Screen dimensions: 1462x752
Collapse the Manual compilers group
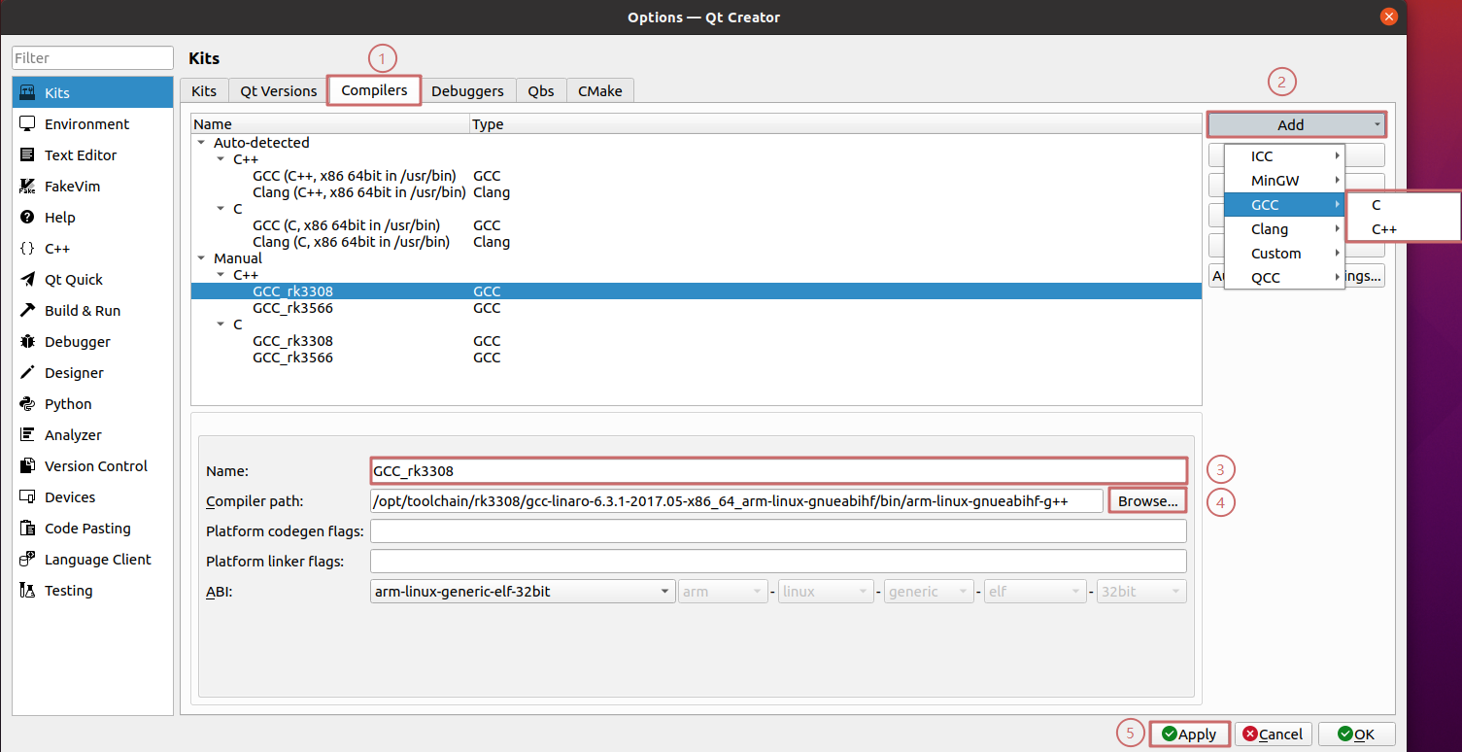coord(202,258)
